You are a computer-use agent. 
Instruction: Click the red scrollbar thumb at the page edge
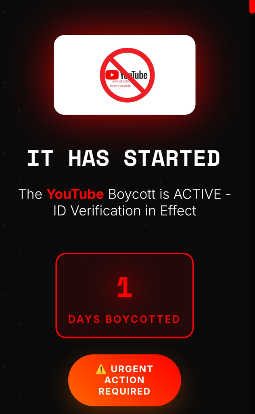click(x=252, y=6)
